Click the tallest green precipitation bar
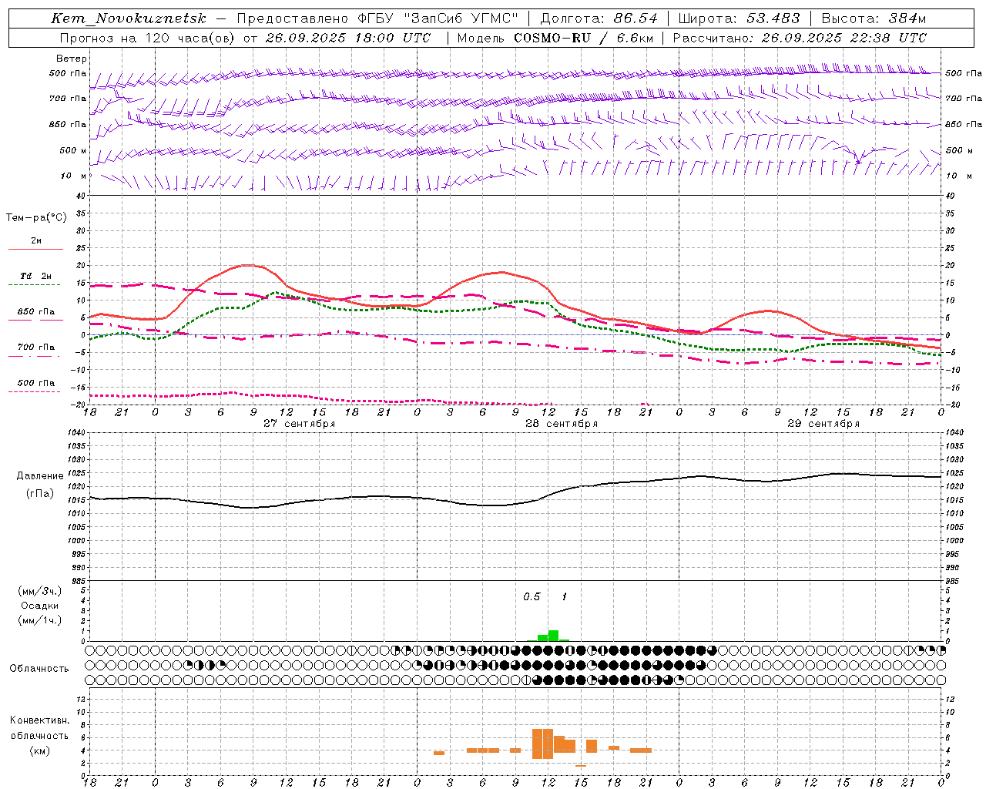 click(x=553, y=636)
